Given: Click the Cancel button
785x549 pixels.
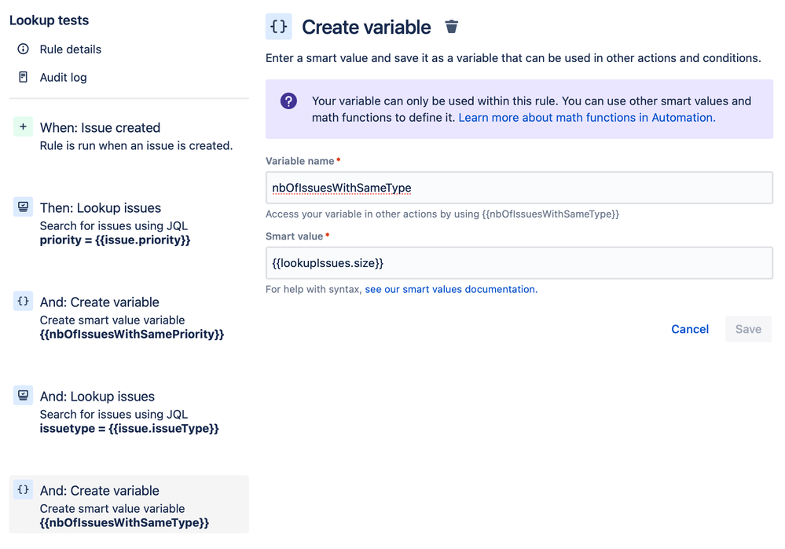Looking at the screenshot, I should 690,329.
